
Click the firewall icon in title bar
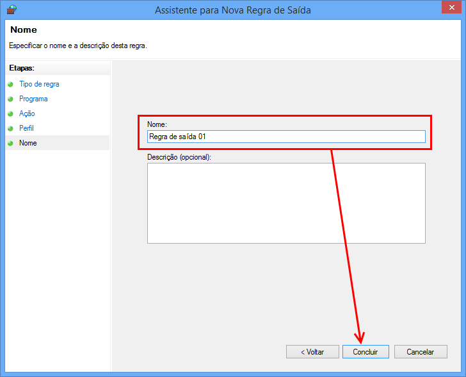point(12,10)
